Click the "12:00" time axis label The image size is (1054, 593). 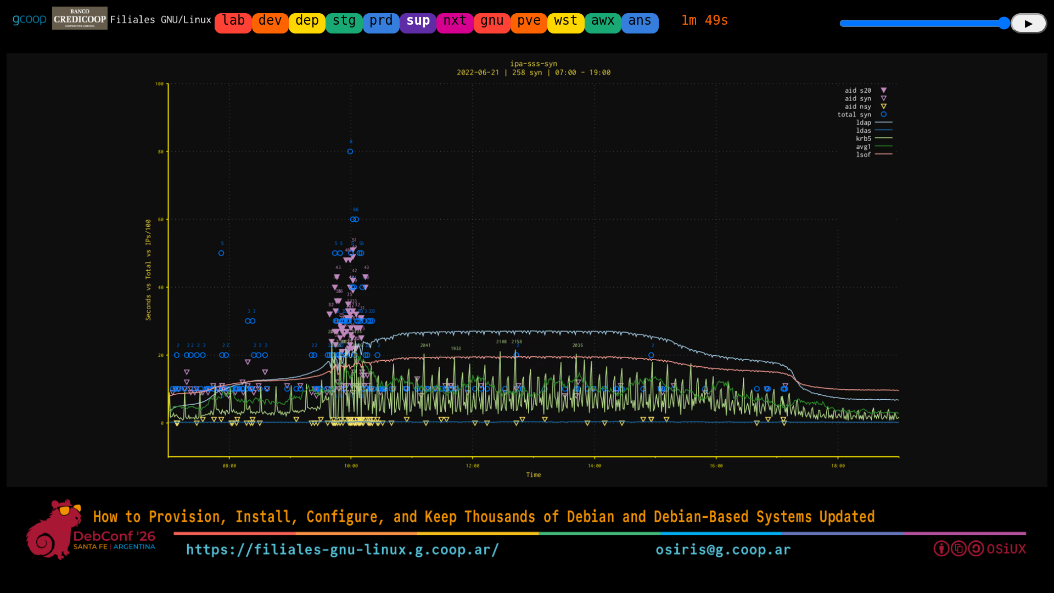click(x=473, y=466)
